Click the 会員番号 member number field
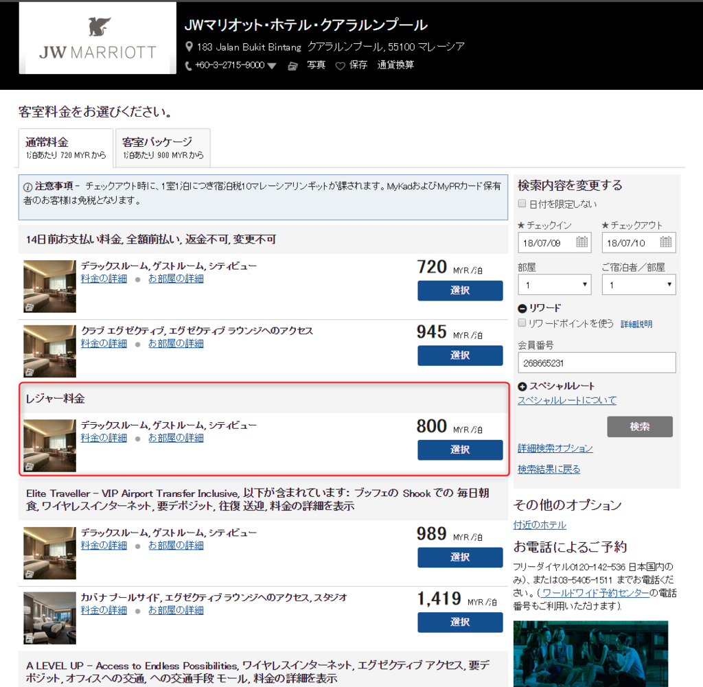Viewport: 703px width, 687px height. click(597, 362)
